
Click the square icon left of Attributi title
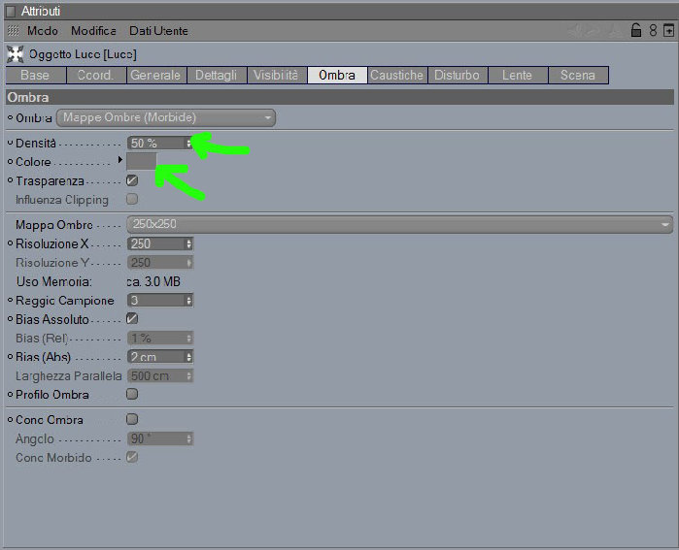point(11,11)
